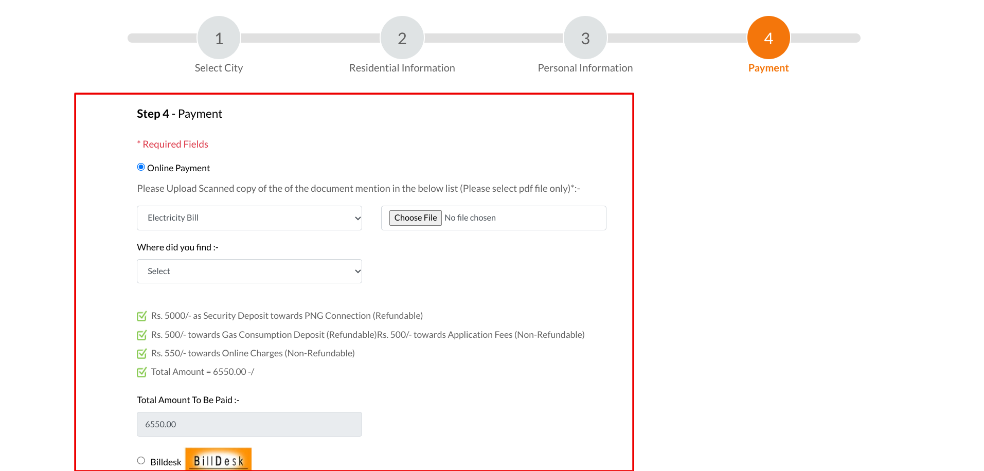The height and width of the screenshot is (471, 984).
Task: Select the Online Payment radio button
Action: (141, 167)
